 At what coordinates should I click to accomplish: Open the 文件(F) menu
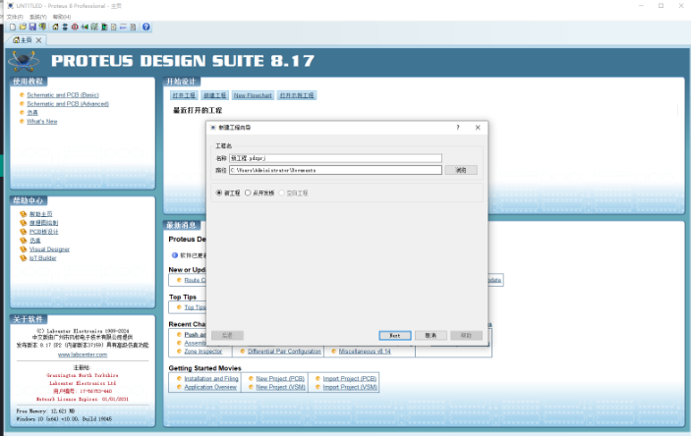click(x=15, y=17)
